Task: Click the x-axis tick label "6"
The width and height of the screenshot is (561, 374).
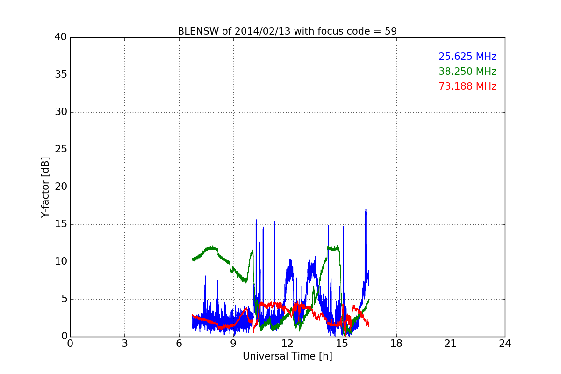Action: pos(179,344)
